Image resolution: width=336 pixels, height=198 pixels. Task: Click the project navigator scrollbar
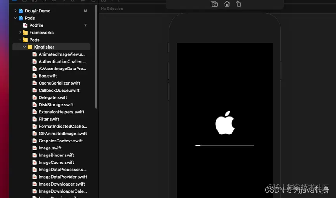tap(96, 57)
